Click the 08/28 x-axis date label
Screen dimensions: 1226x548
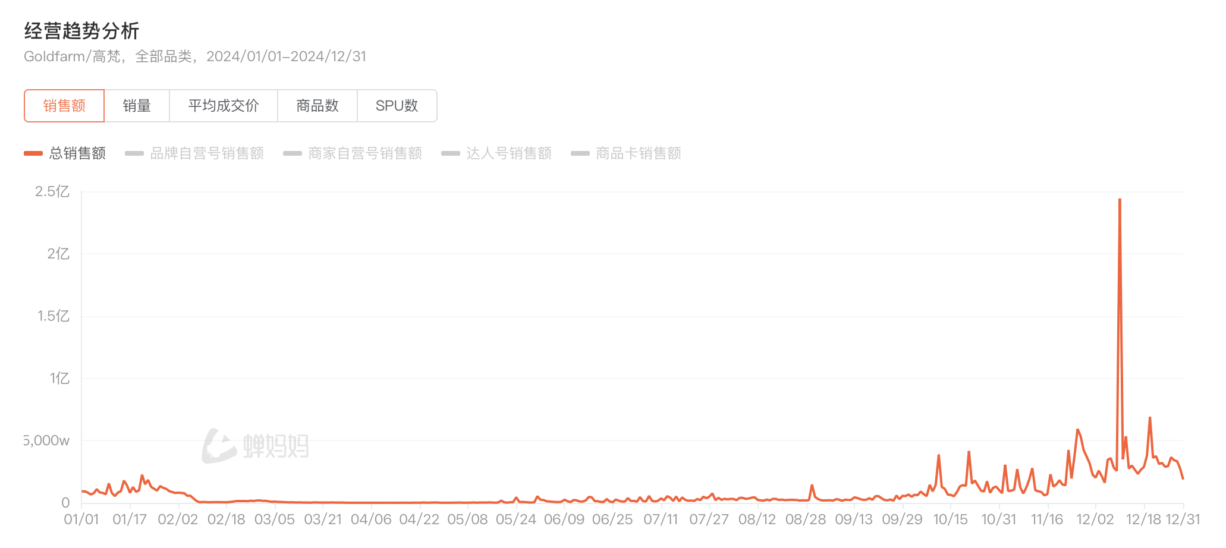pyautogui.click(x=806, y=519)
